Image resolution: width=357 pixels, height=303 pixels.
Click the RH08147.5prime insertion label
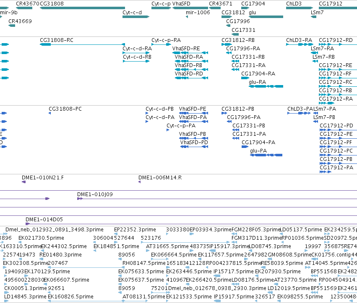point(144,263)
